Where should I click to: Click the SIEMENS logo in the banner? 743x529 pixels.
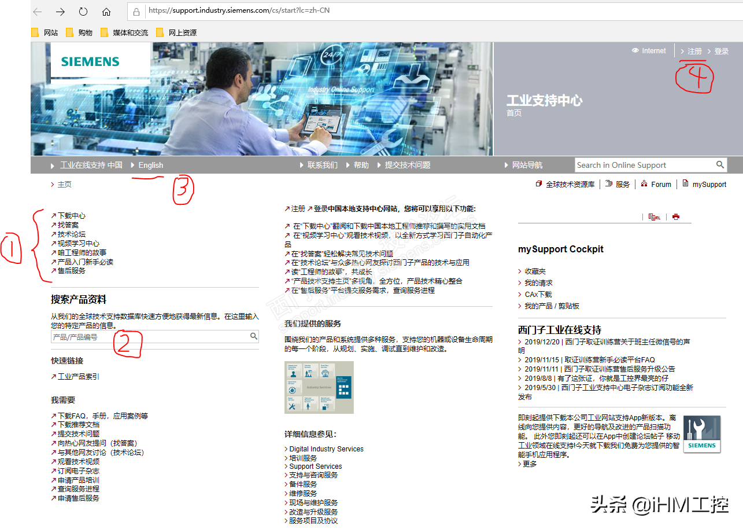pyautogui.click(x=91, y=62)
